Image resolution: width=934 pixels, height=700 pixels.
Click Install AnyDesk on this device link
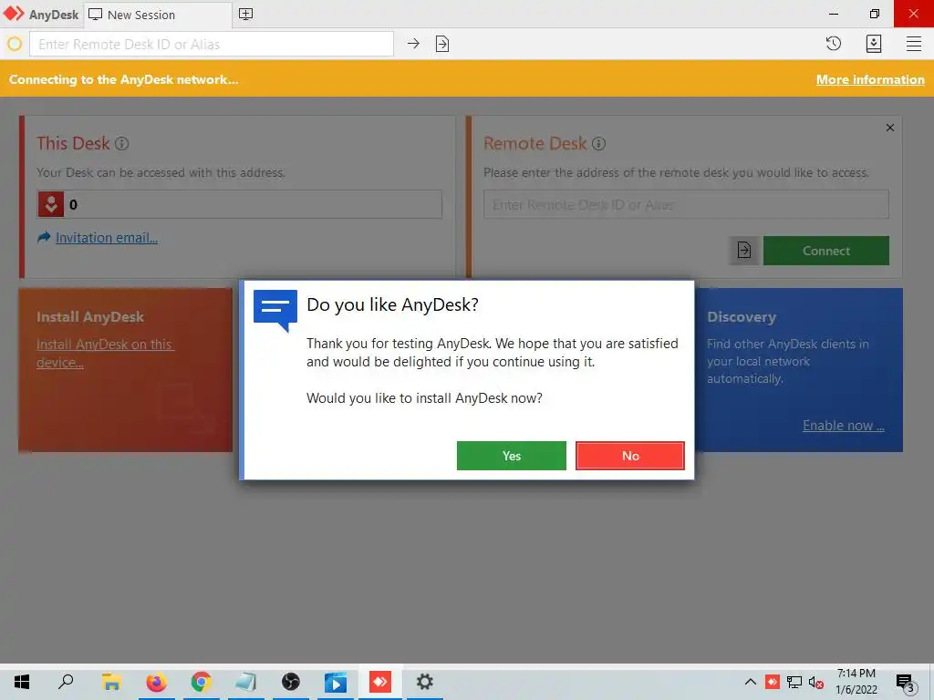pyautogui.click(x=105, y=354)
